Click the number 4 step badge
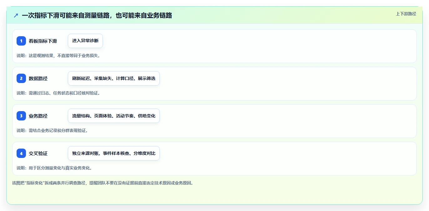The image size is (429, 211). coord(21,153)
